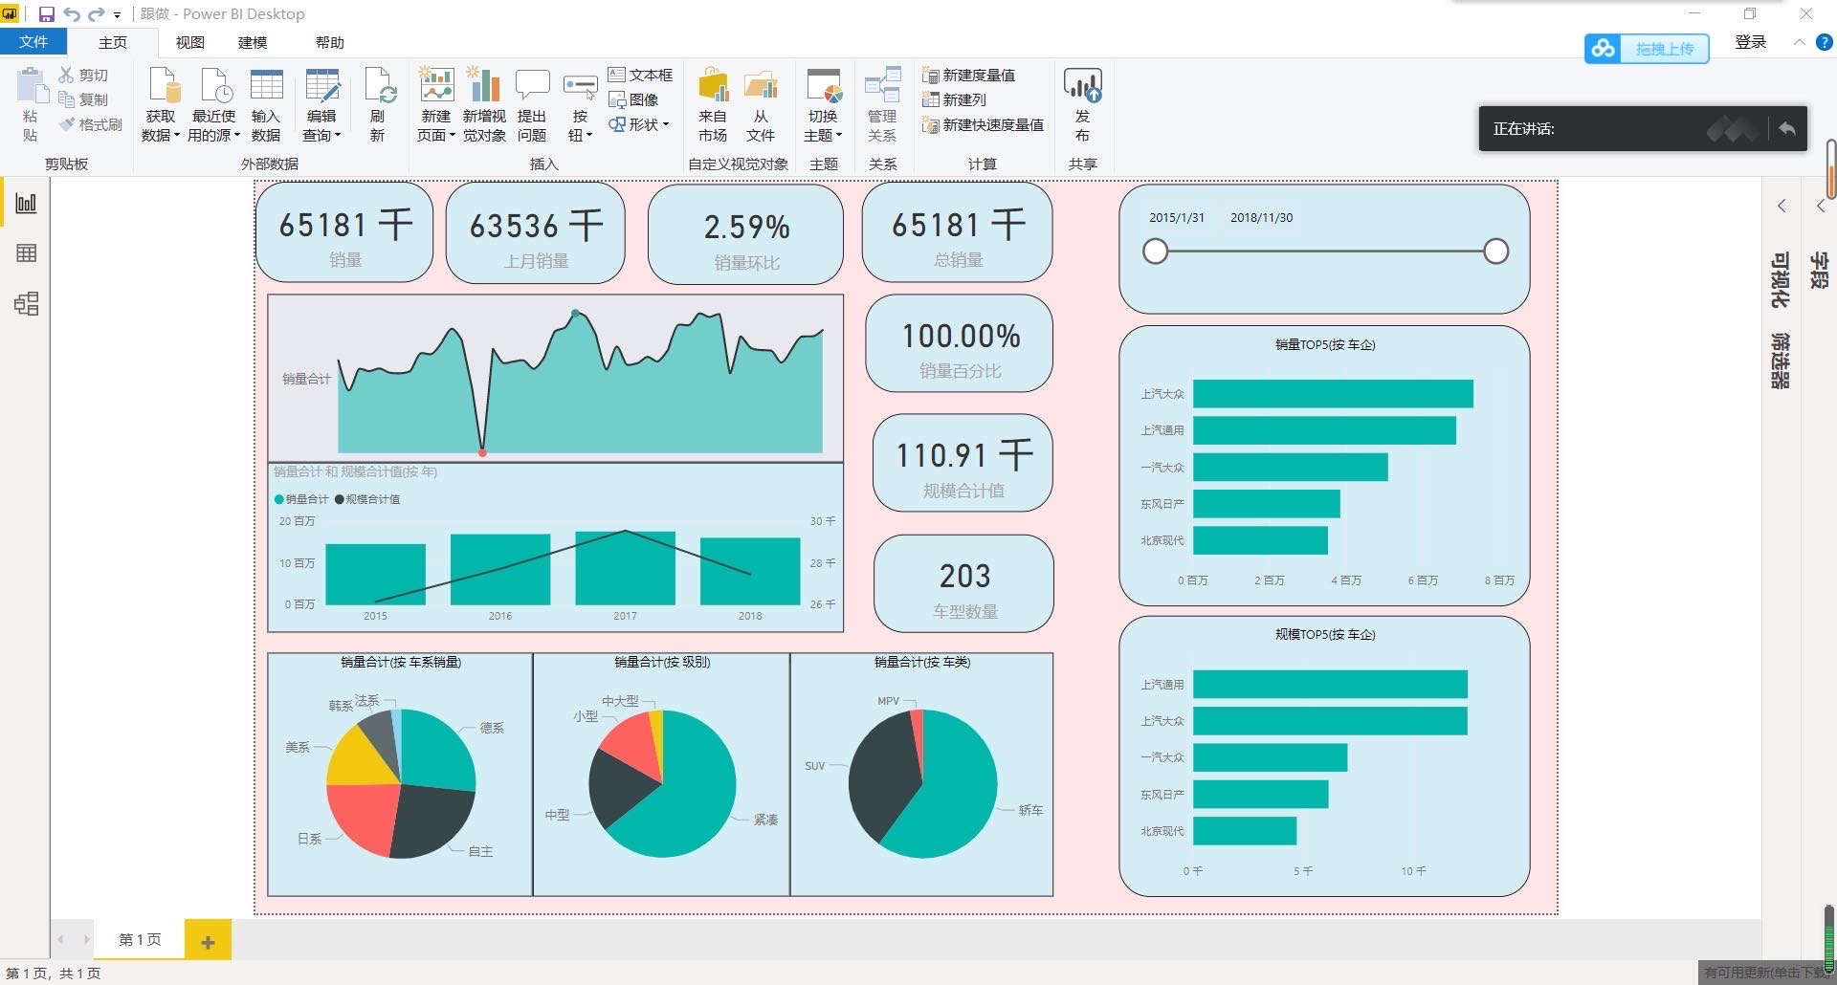
Task: Import custom visual From File (从文件)
Action: [x=761, y=105]
